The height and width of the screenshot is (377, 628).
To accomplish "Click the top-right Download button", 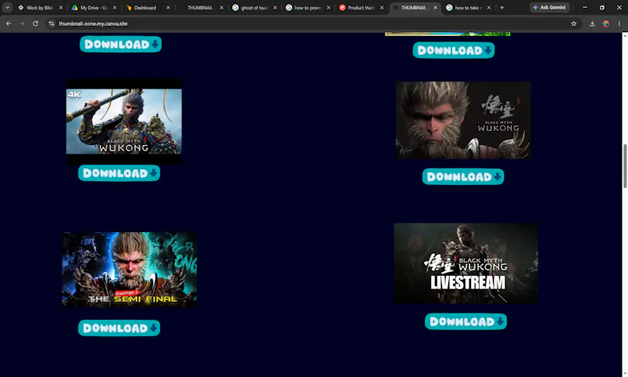I will click(454, 50).
